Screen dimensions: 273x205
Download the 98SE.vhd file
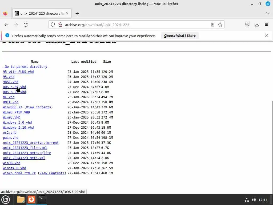(11, 82)
